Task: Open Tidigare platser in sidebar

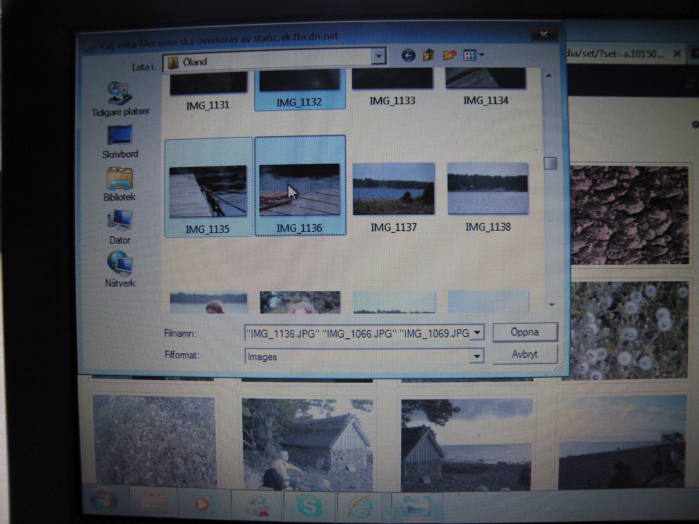Action: pos(120,100)
